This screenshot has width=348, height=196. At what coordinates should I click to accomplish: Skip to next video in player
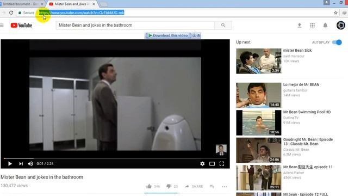point(21,164)
